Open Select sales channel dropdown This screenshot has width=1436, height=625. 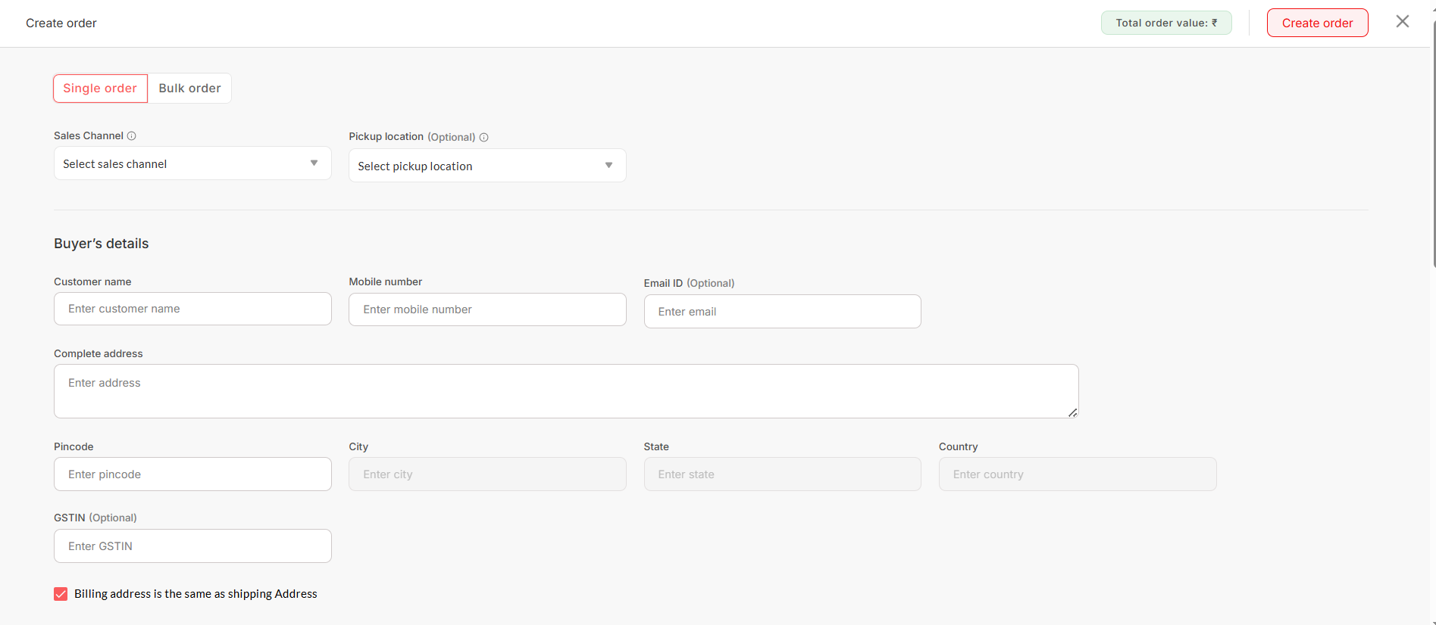click(x=182, y=163)
